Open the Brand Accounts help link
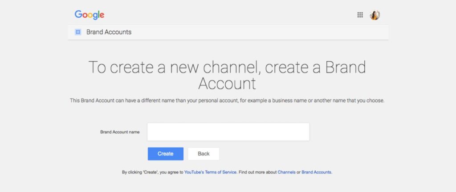The width and height of the screenshot is (456, 192). pos(317,172)
